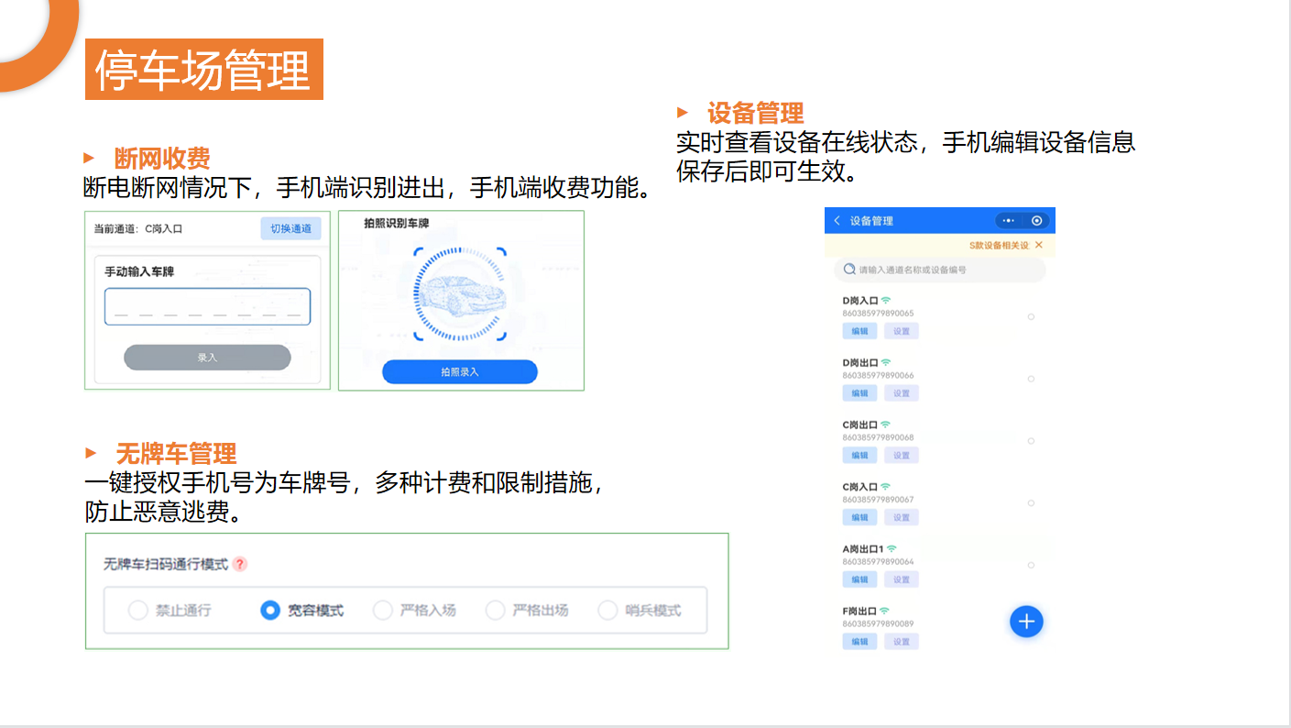Select the circle on the C岗入口 device row
This screenshot has width=1291, height=728.
click(x=1031, y=503)
